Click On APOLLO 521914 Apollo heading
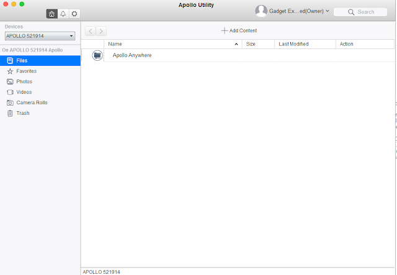The width and height of the screenshot is (397, 275). (x=32, y=50)
